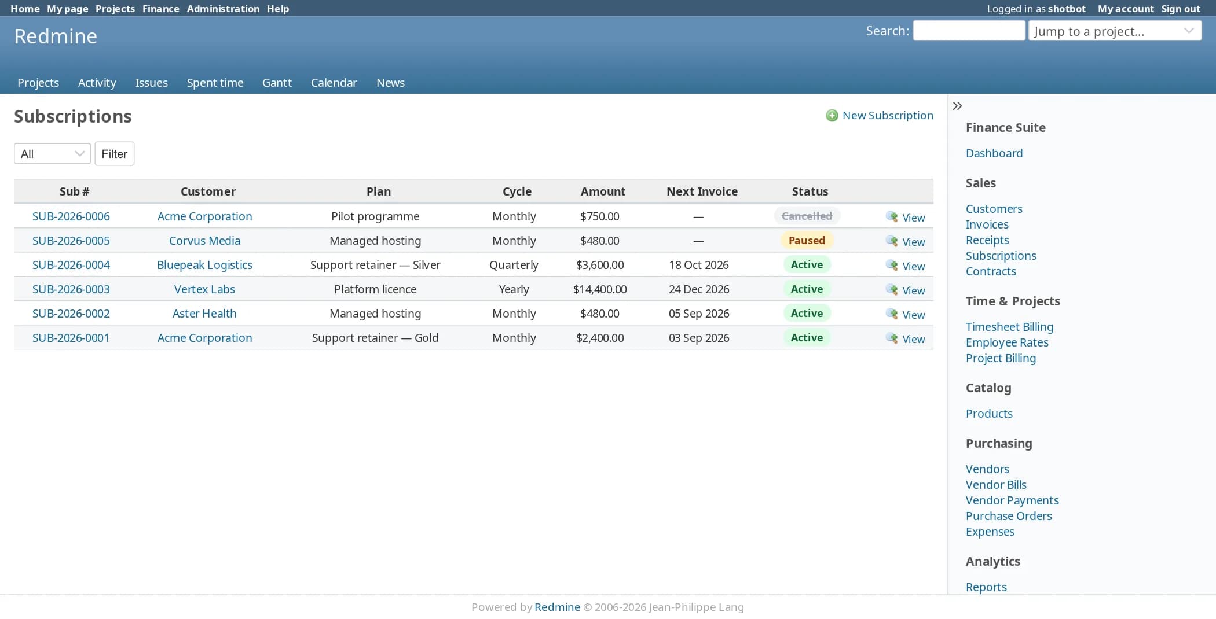Open the Vendors sidebar link
Screen dimensions: 1216x619
pyautogui.click(x=987, y=469)
